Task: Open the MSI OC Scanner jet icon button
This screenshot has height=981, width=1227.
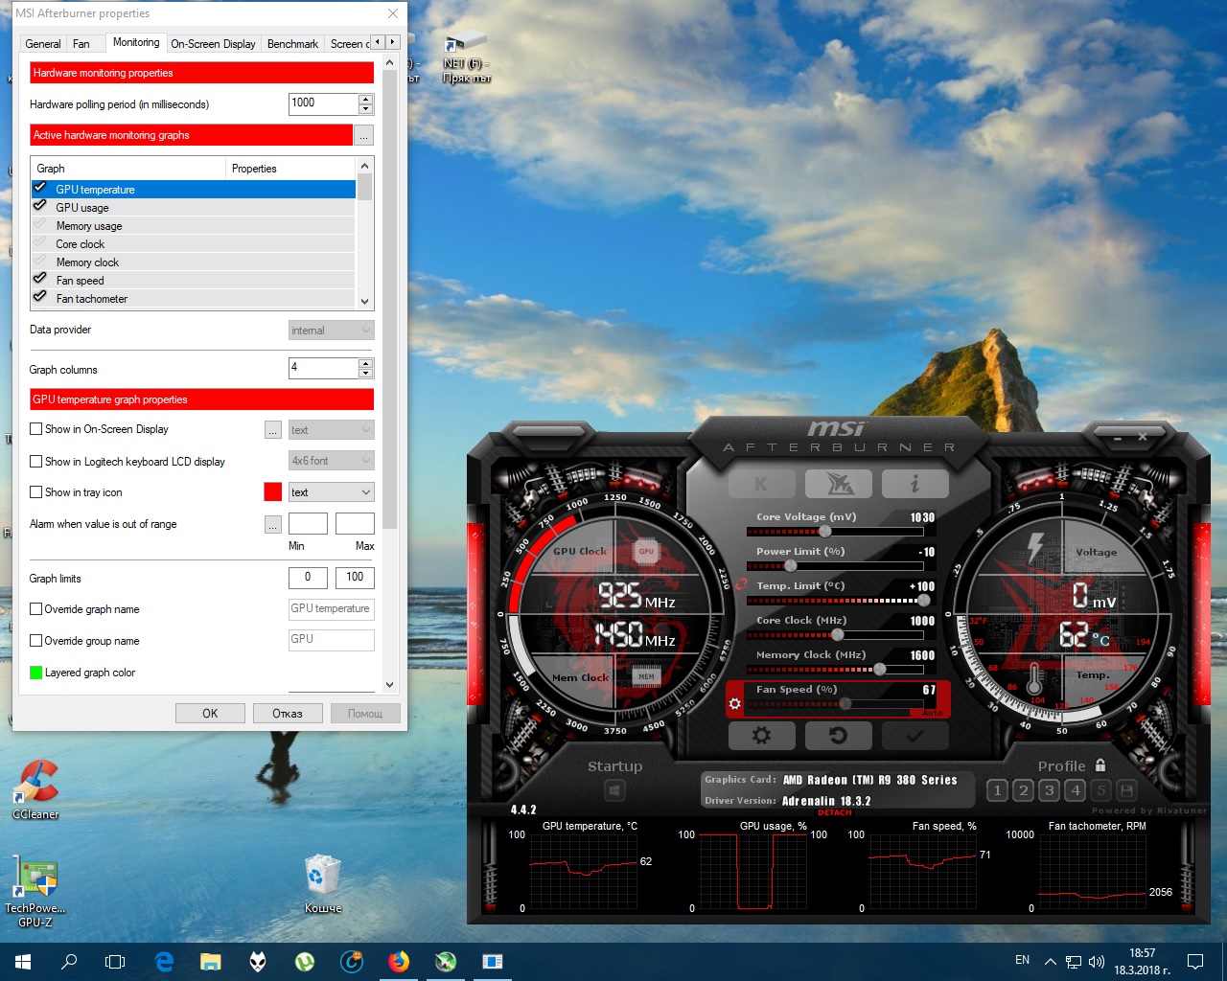Action: [839, 484]
